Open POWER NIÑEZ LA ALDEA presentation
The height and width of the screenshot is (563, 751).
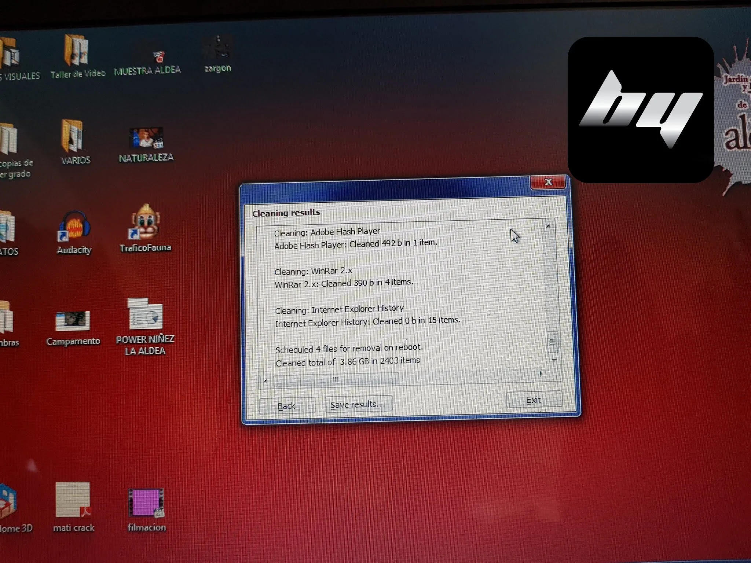click(145, 315)
